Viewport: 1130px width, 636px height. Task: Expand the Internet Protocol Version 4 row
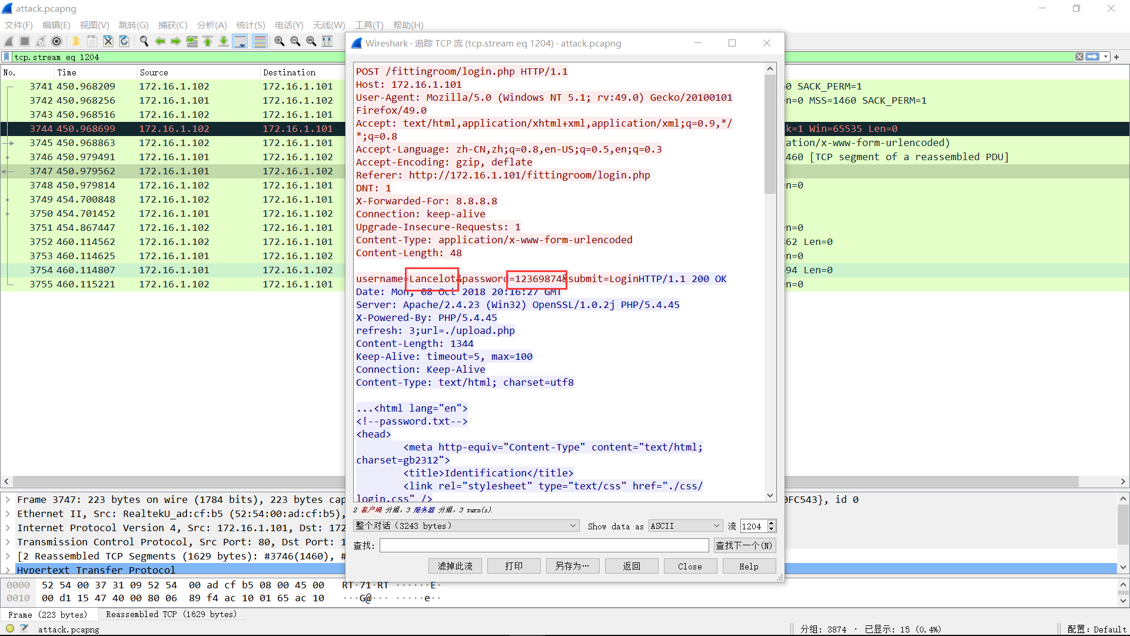tap(8, 528)
